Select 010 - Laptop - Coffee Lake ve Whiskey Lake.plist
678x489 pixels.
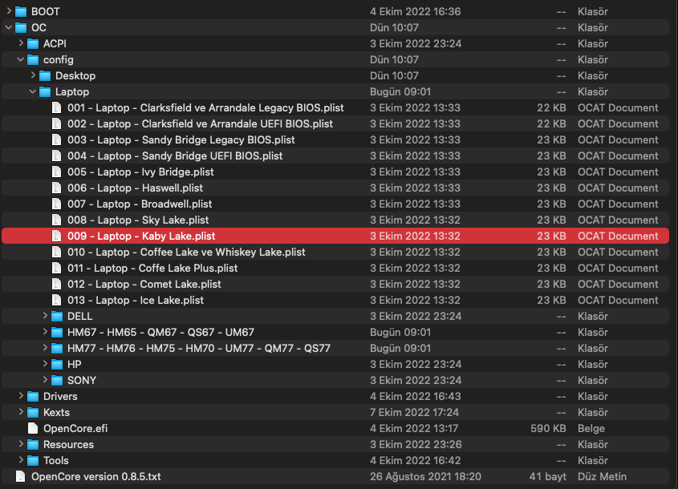pyautogui.click(x=335, y=252)
